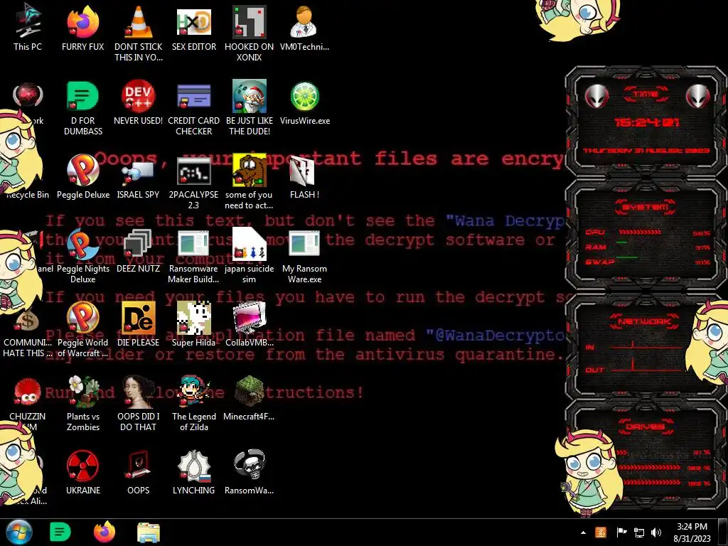Open the D FOR DUMBASS shortcut
728x546 pixels.
point(82,108)
